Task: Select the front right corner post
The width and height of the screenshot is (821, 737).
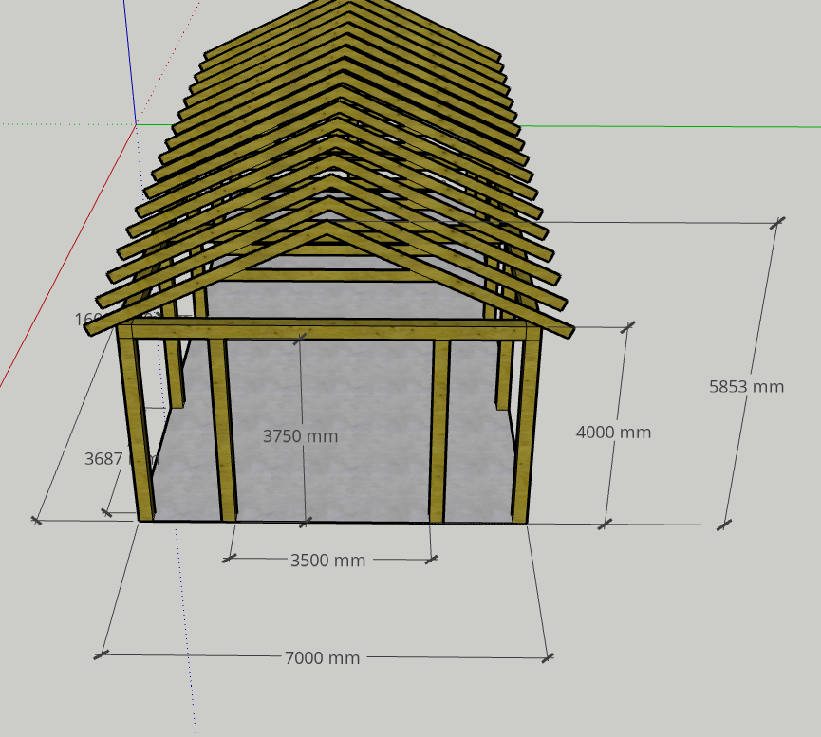Action: tap(526, 427)
